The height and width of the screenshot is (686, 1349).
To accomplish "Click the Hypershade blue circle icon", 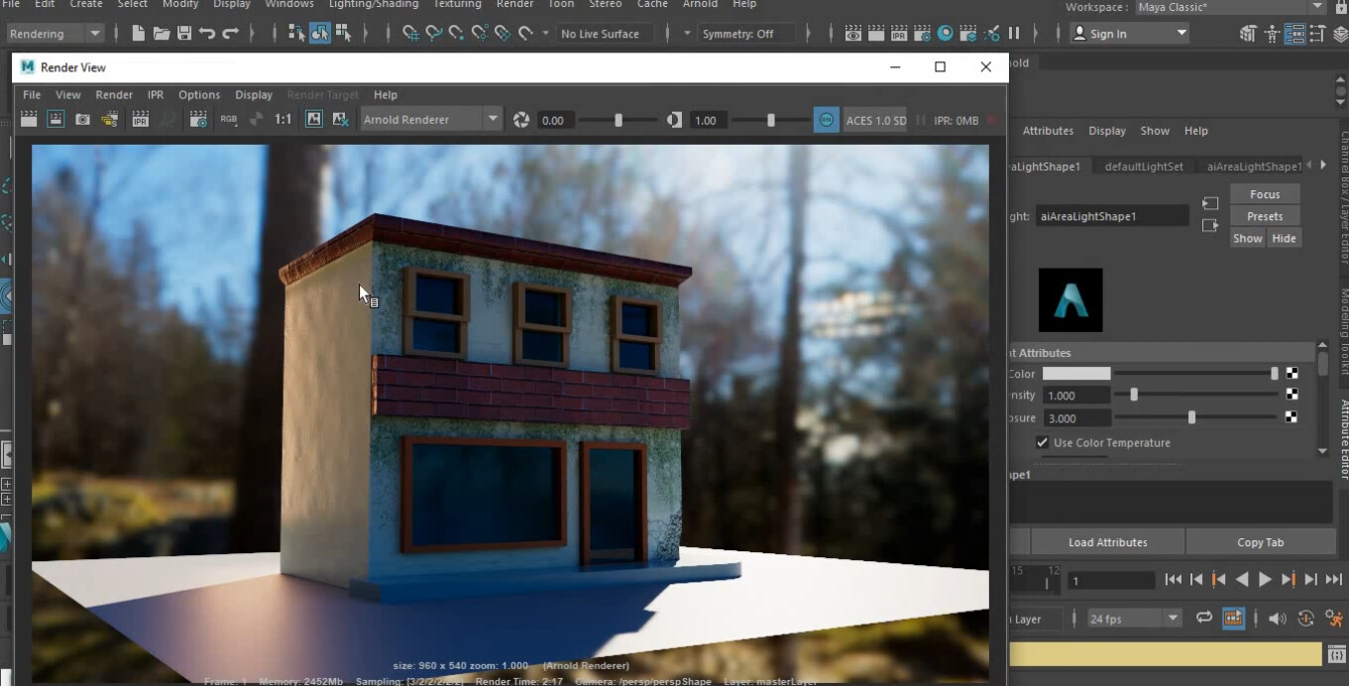I will (946, 34).
